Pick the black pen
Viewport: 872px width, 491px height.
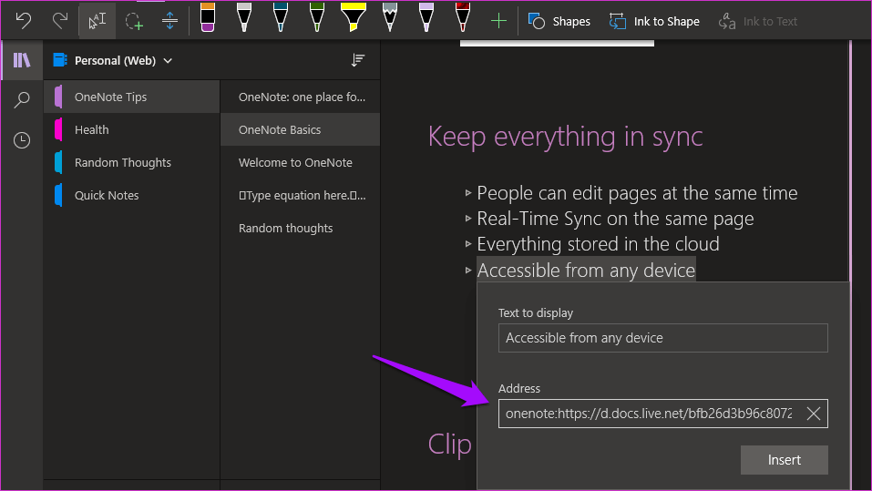coord(243,17)
